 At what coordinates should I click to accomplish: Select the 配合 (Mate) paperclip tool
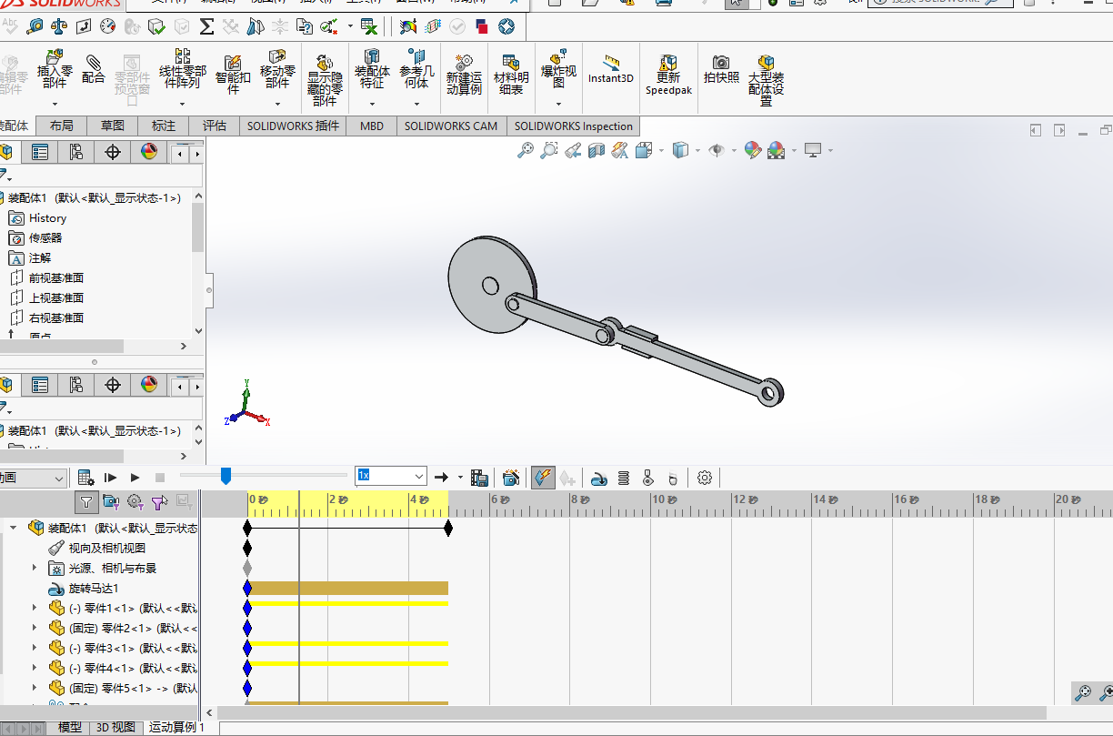click(x=94, y=69)
